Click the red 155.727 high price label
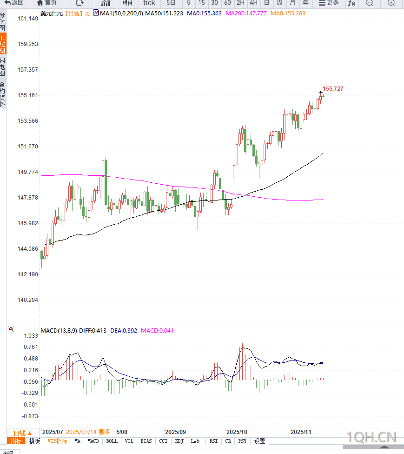404x454 pixels. click(x=333, y=89)
